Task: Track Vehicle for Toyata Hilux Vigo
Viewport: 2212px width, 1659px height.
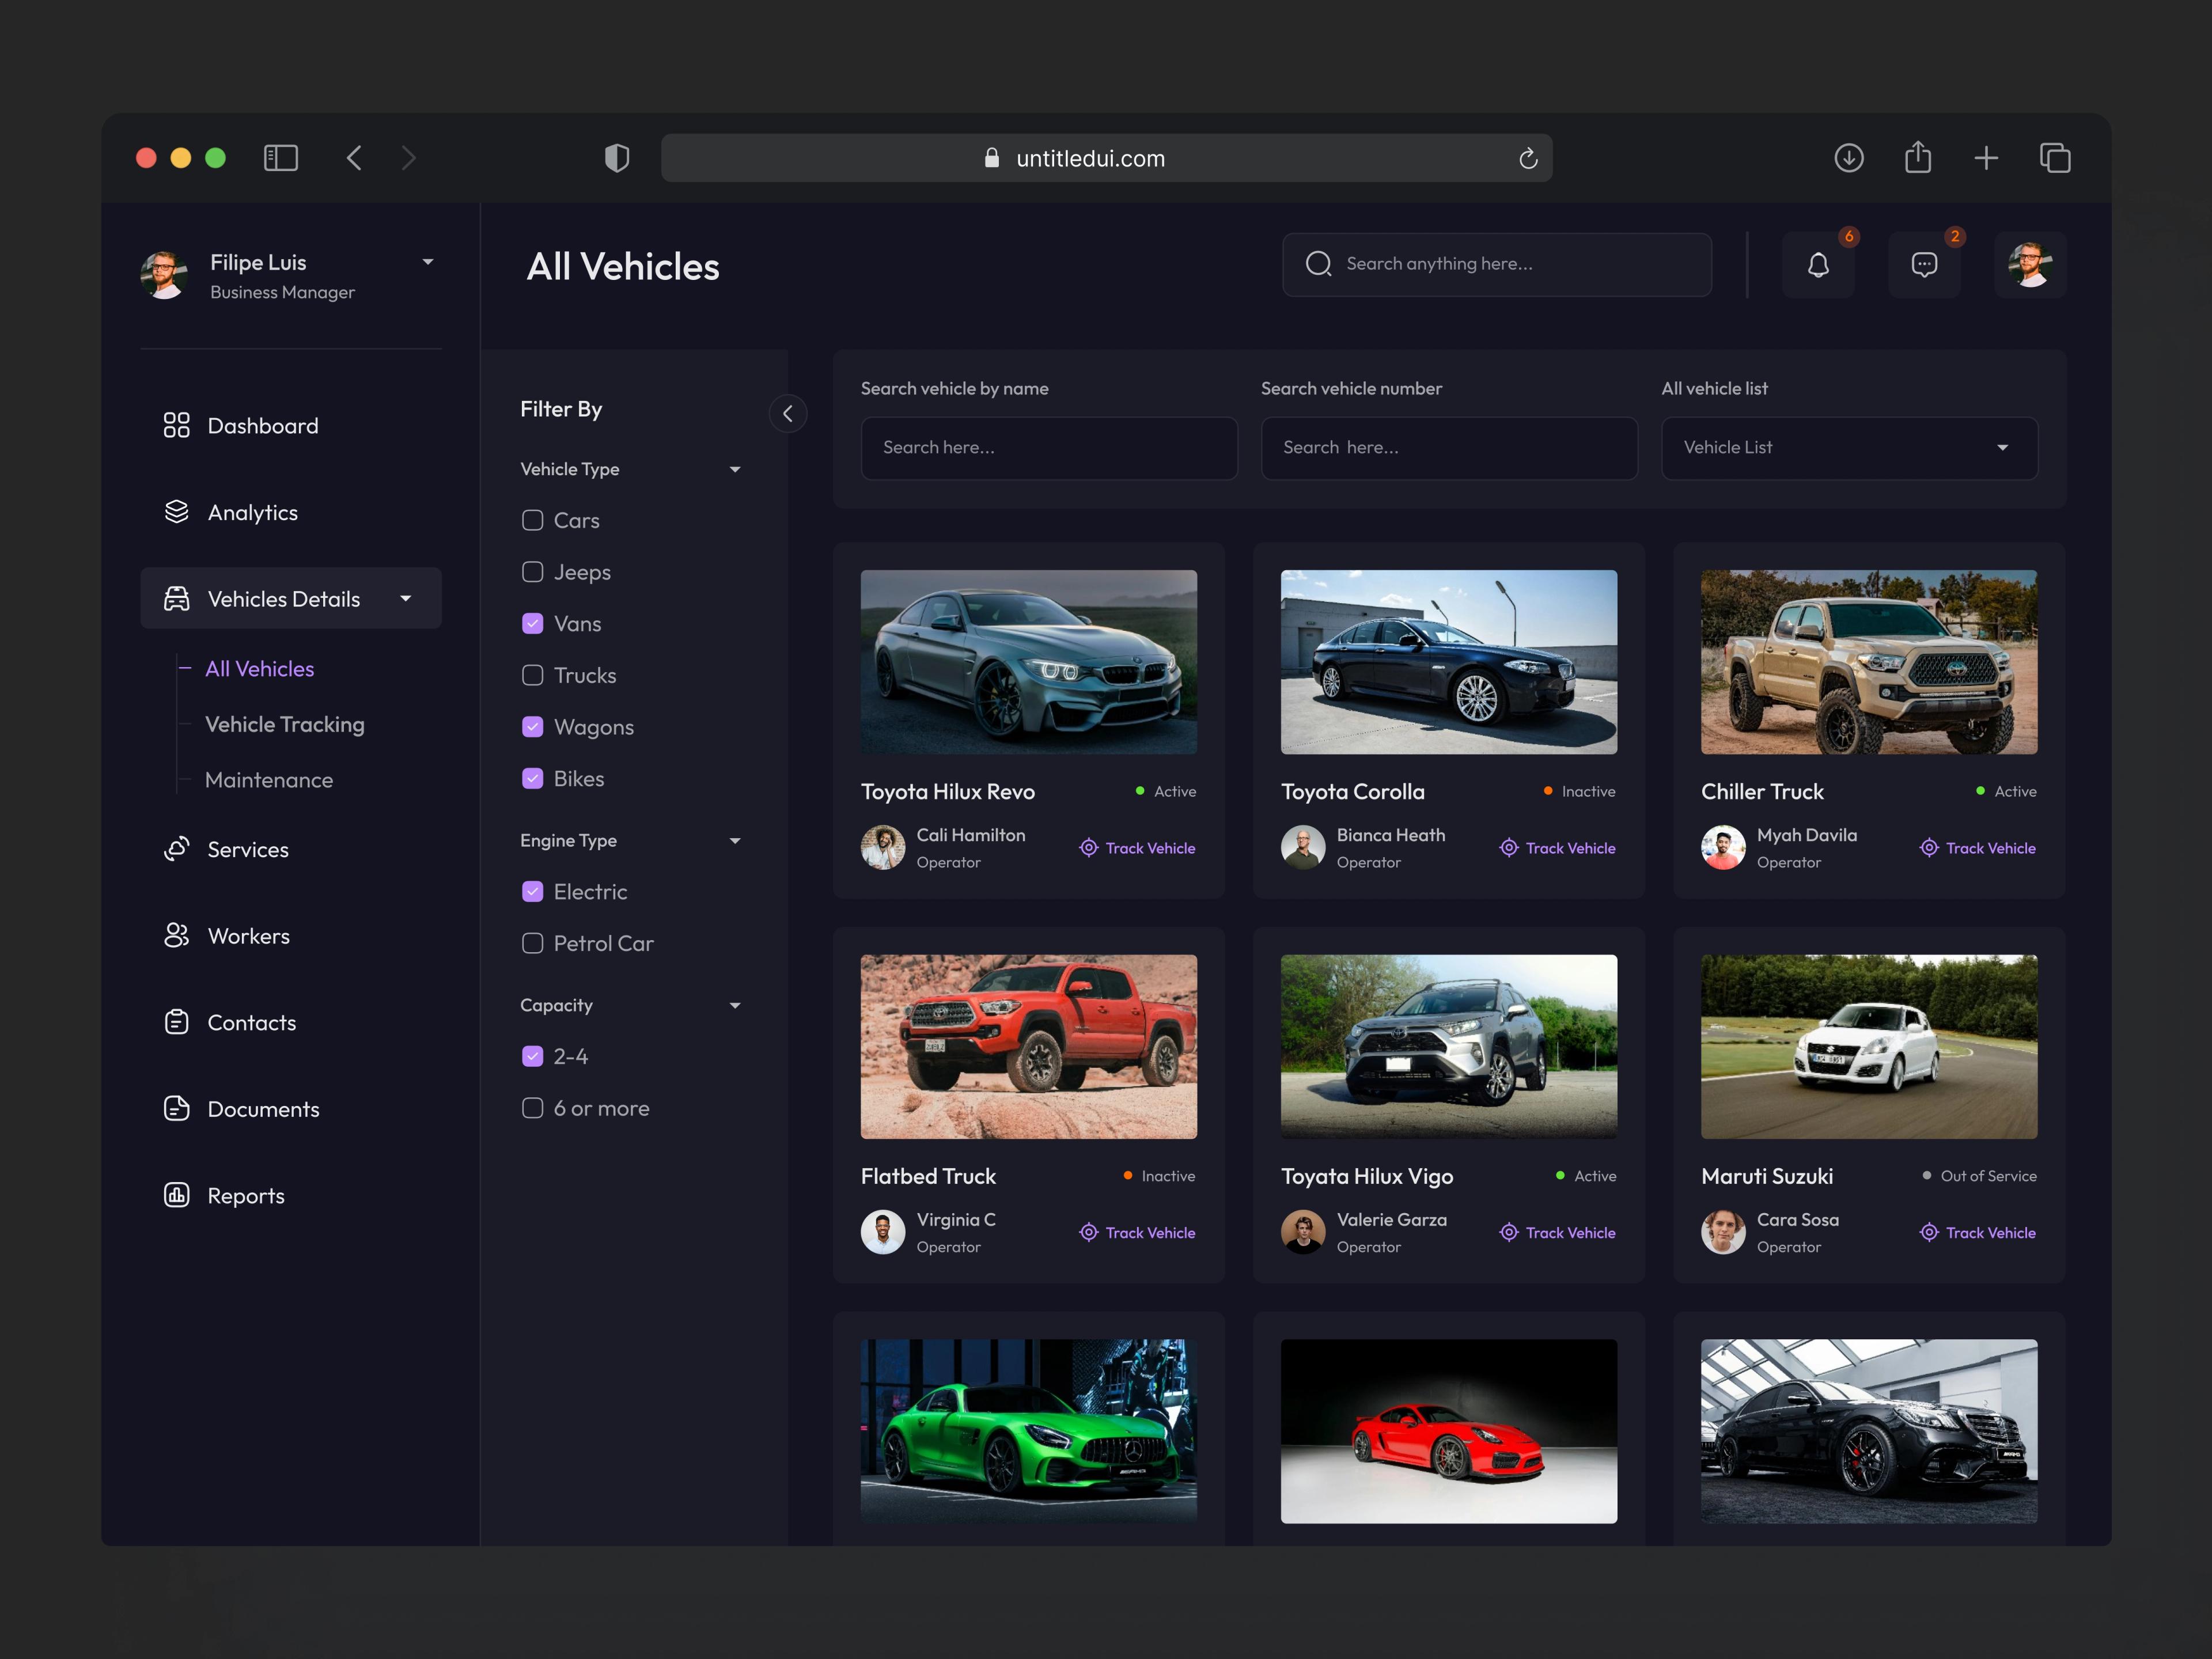Action: click(1557, 1233)
